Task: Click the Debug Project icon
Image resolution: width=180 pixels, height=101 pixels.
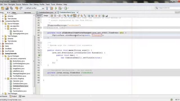Action: (60, 8)
